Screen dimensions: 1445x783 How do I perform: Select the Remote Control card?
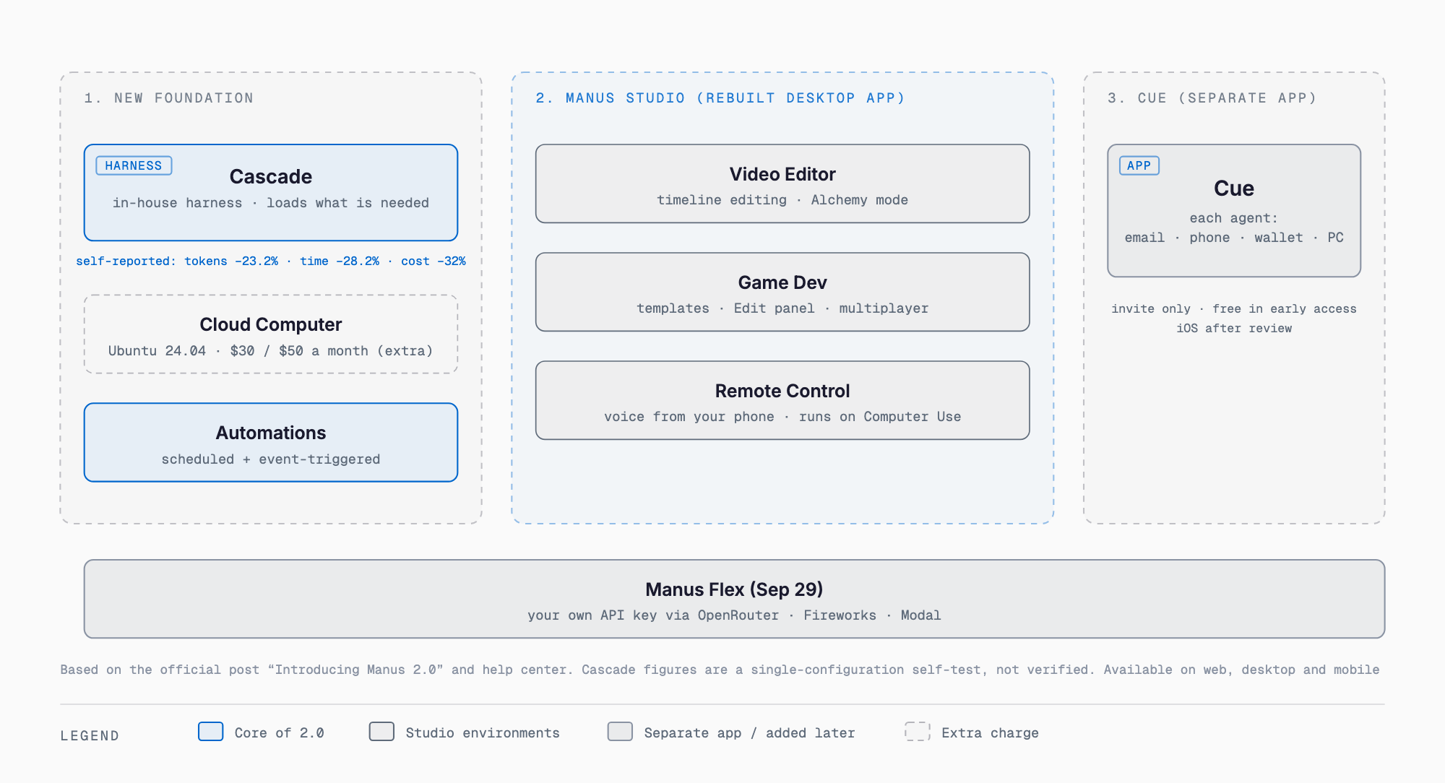point(782,400)
